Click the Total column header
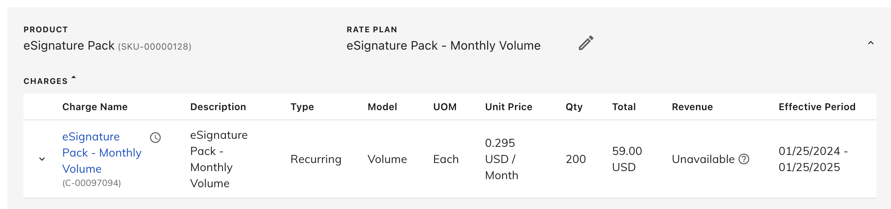The width and height of the screenshot is (891, 209). 624,107
